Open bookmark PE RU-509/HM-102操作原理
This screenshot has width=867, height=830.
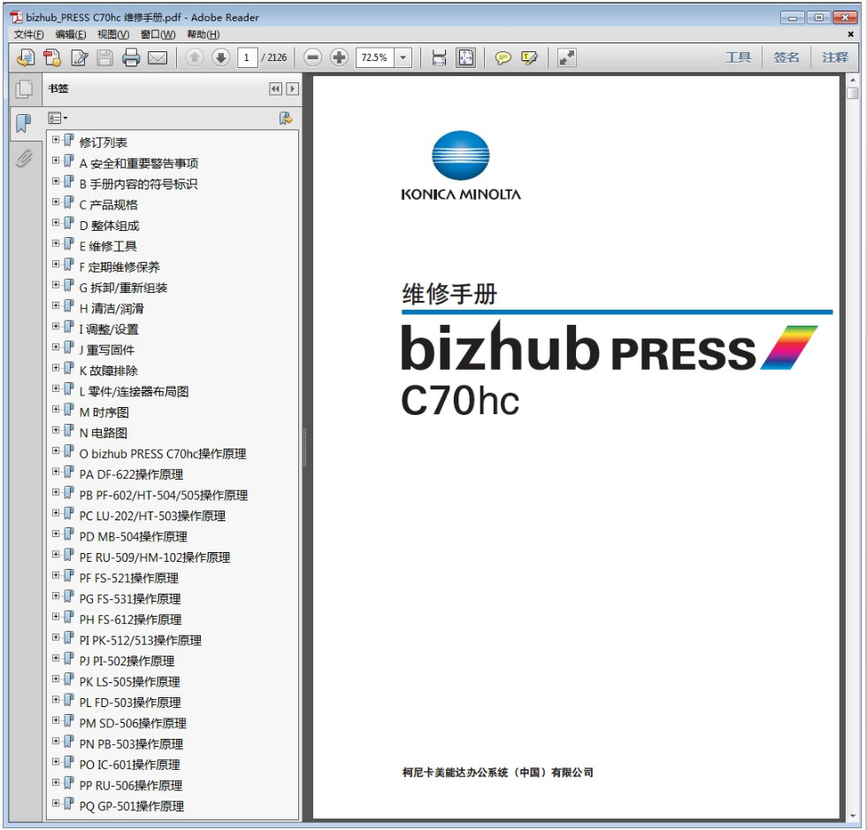point(155,557)
